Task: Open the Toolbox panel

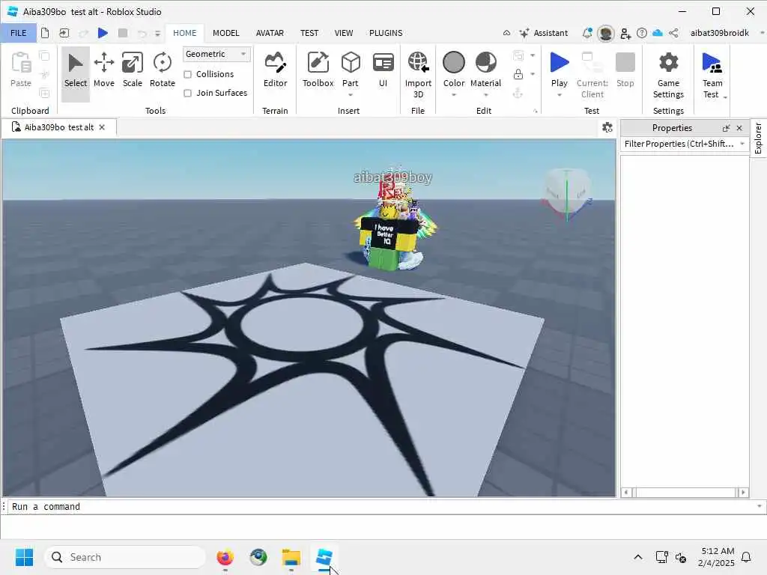Action: [318, 71]
